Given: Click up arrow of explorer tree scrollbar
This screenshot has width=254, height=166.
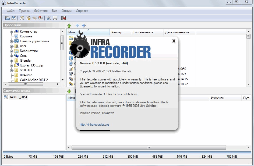Looking at the screenshot, I should (x=62, y=31).
